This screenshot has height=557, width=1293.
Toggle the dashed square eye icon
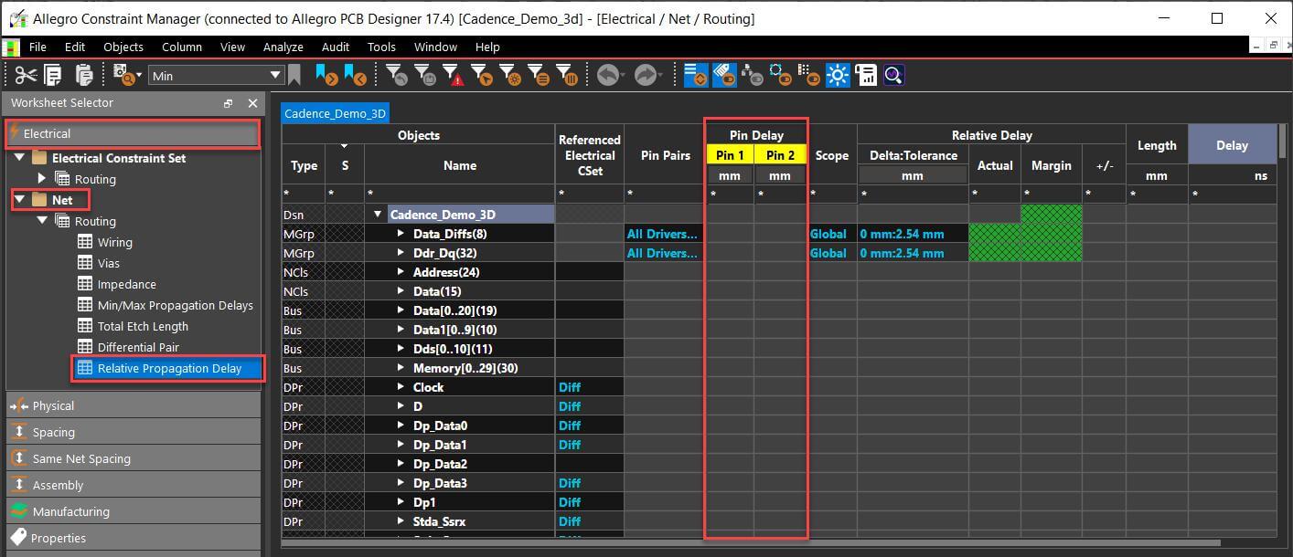click(781, 75)
